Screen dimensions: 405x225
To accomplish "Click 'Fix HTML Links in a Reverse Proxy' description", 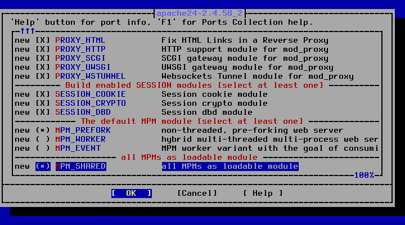I will (x=245, y=40).
